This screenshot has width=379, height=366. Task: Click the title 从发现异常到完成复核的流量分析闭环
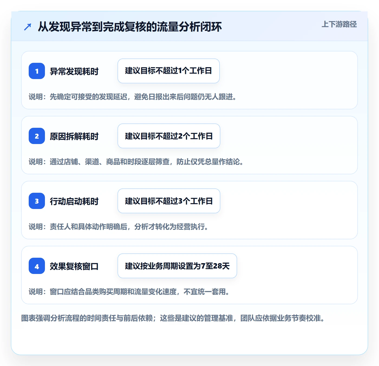(x=130, y=27)
